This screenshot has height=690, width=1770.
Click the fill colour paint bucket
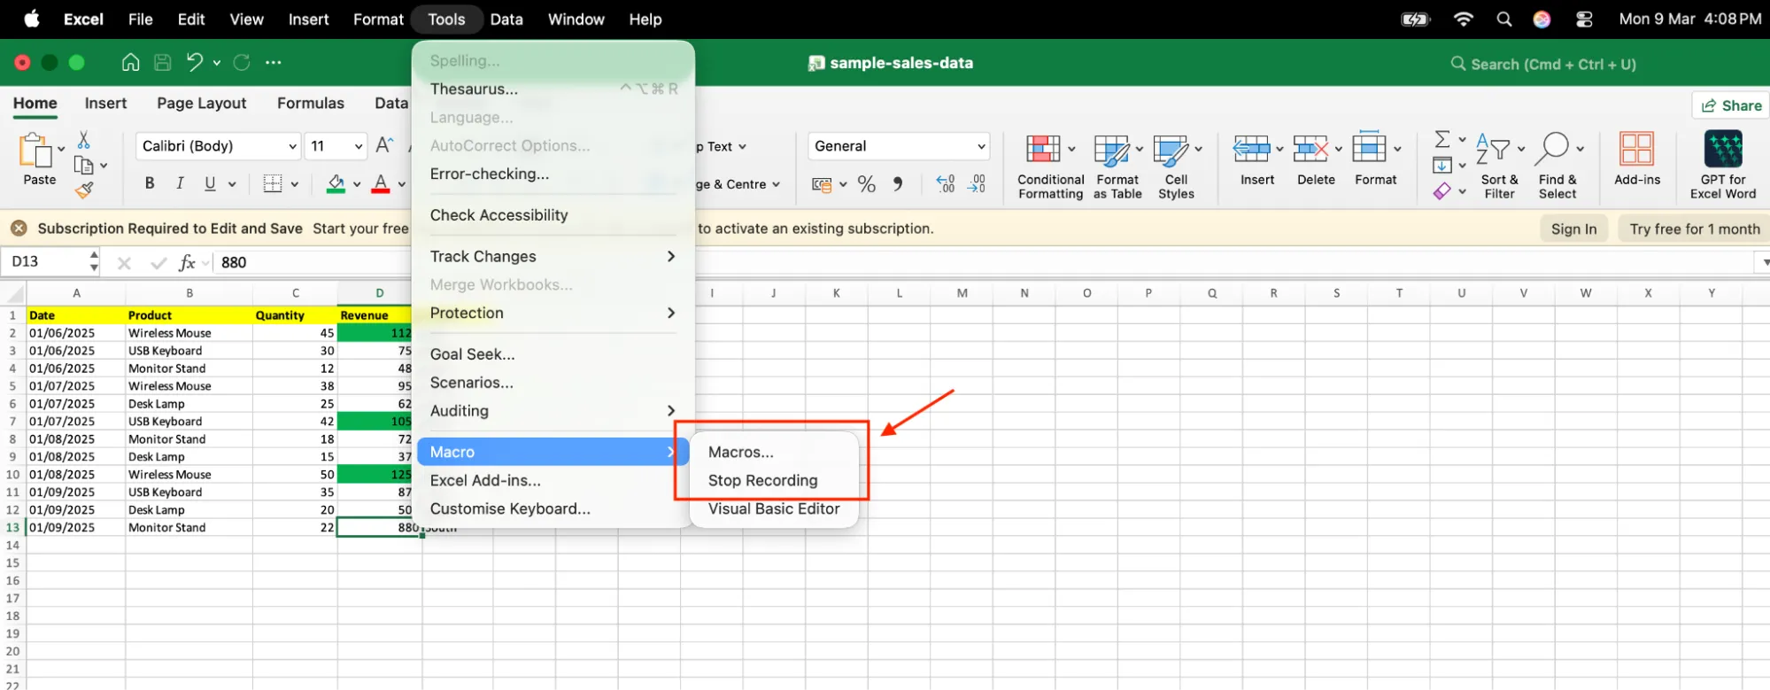[x=336, y=183]
